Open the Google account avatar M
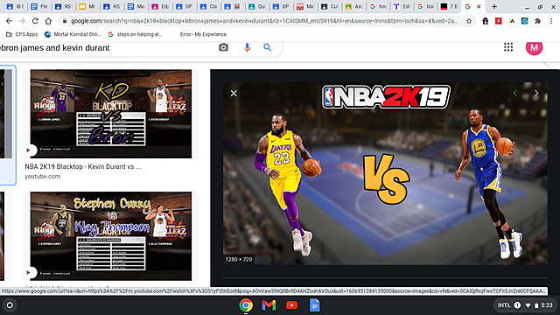The width and height of the screenshot is (560, 315). (534, 47)
